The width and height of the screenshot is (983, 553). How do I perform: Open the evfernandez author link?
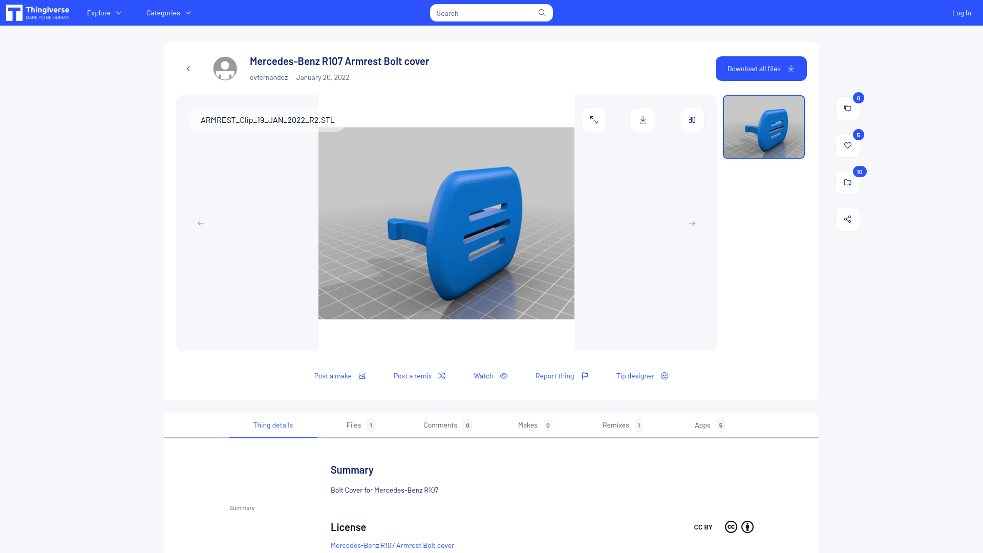[x=269, y=77]
